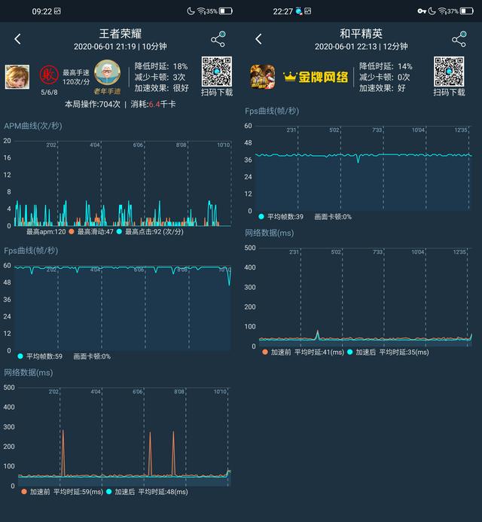Share the 和平精英 report
Screen dimensions: 482x522
pyautogui.click(x=459, y=39)
